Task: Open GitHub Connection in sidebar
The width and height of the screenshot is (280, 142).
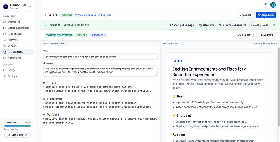Action: (17, 28)
